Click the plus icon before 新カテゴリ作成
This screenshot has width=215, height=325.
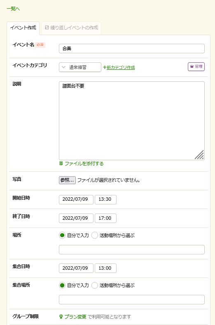[105, 67]
